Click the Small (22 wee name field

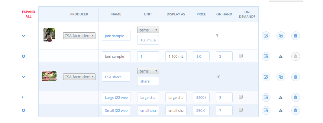click(x=116, y=110)
